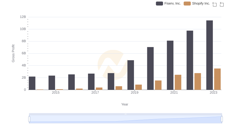Screen dimensions: 227x130
Task: Click the Shopify legend orange color swatch
Action: pyautogui.click(x=187, y=3)
